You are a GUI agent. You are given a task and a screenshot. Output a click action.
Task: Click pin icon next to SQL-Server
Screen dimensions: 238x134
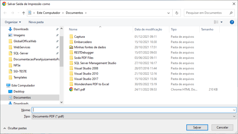pos(57,53)
